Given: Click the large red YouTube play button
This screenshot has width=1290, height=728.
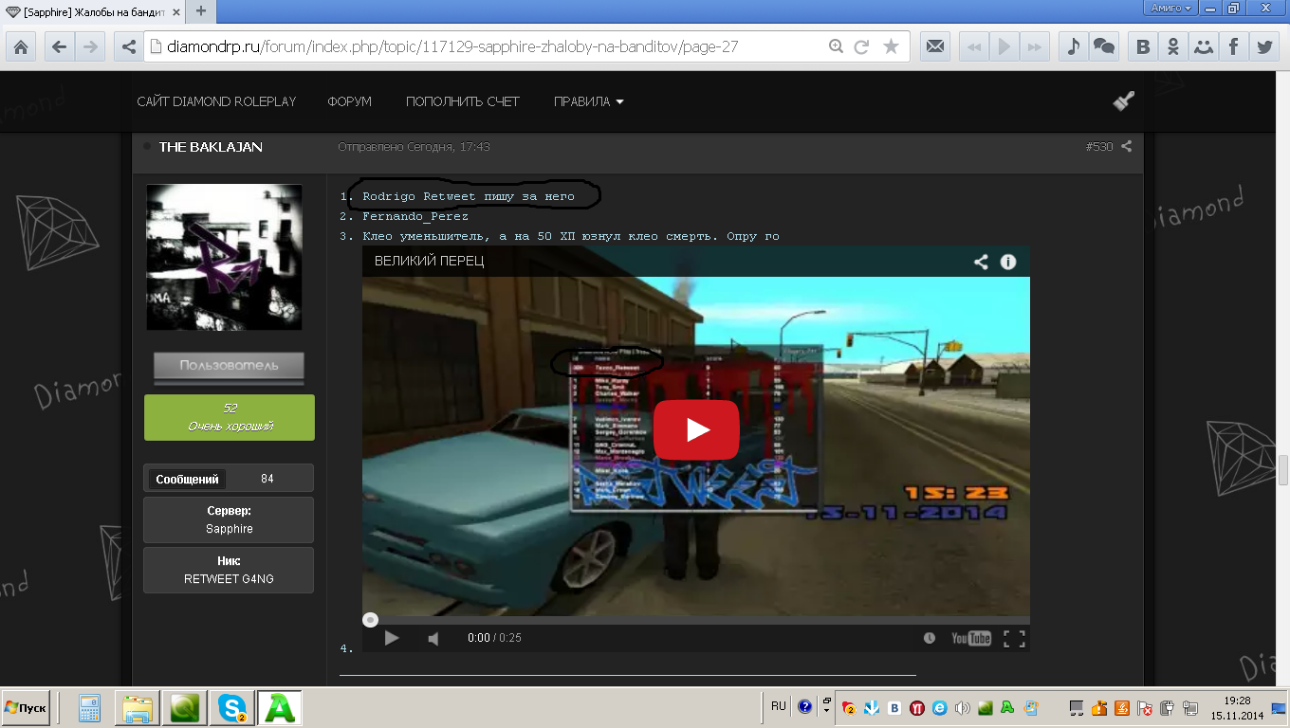Looking at the screenshot, I should pyautogui.click(x=696, y=429).
